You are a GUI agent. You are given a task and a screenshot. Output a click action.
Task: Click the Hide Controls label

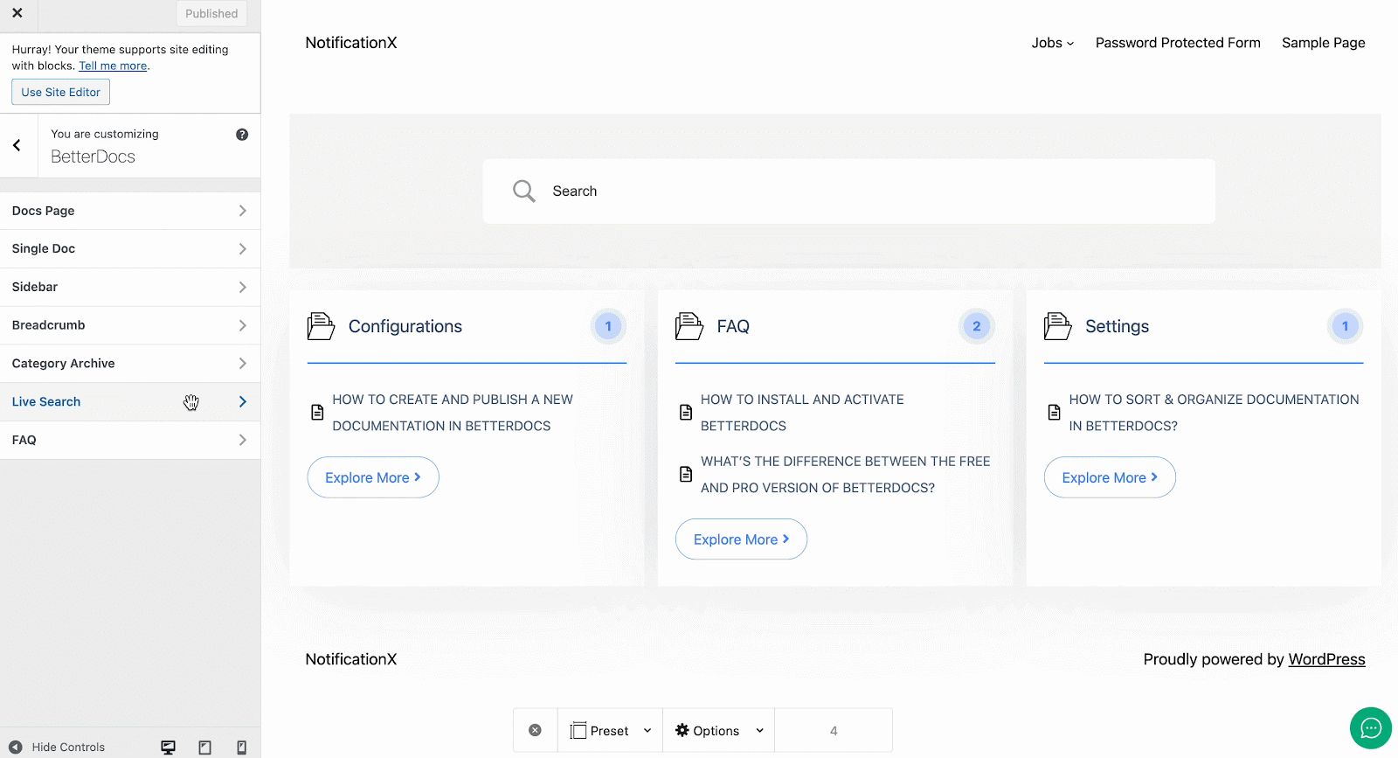point(68,748)
